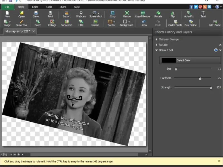The height and width of the screenshot is (167, 223).
Task: Collapse the Draw Tool section
Action: 157,50
